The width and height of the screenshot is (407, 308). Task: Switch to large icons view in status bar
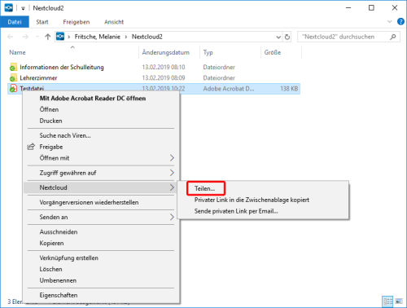click(399, 301)
